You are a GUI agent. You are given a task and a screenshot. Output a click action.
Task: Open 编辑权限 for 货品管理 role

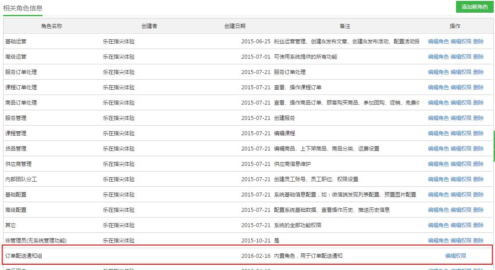(x=461, y=149)
